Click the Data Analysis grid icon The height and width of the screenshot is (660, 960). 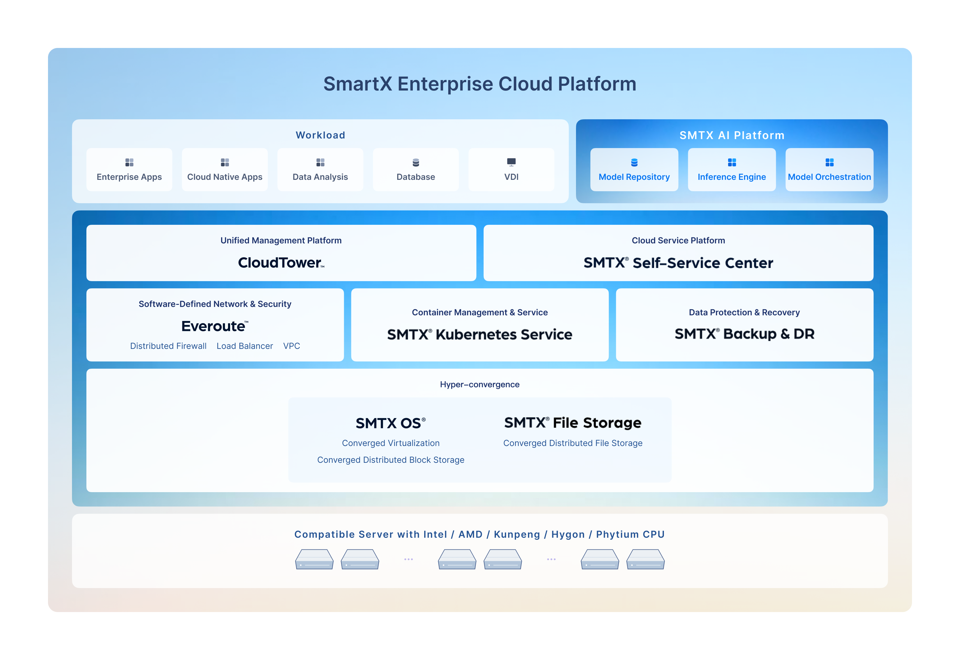pos(320,162)
